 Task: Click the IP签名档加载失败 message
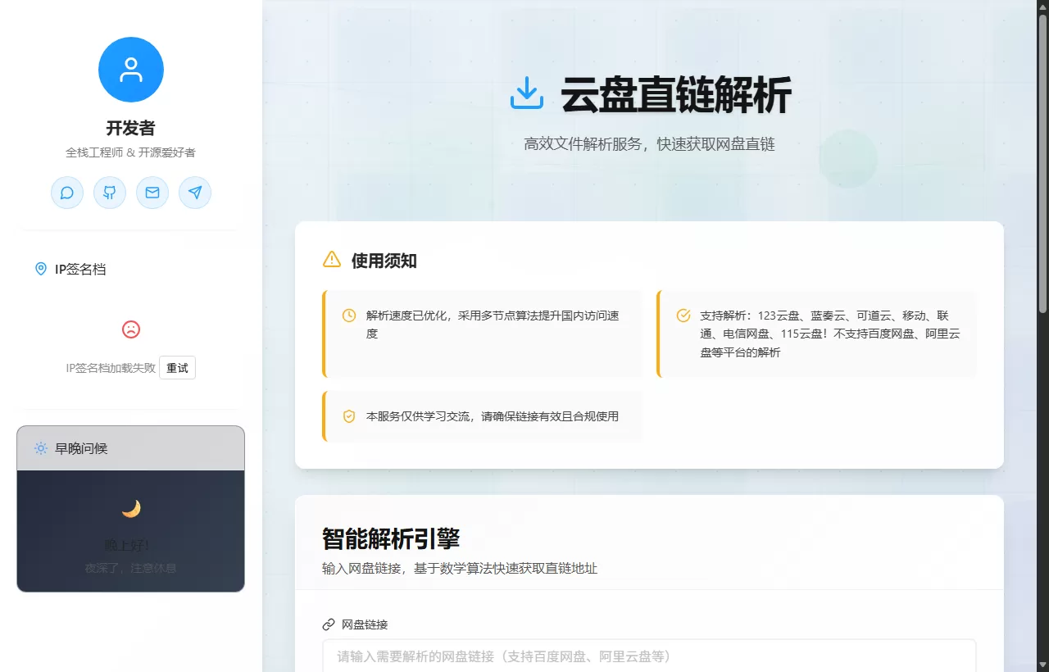click(111, 368)
